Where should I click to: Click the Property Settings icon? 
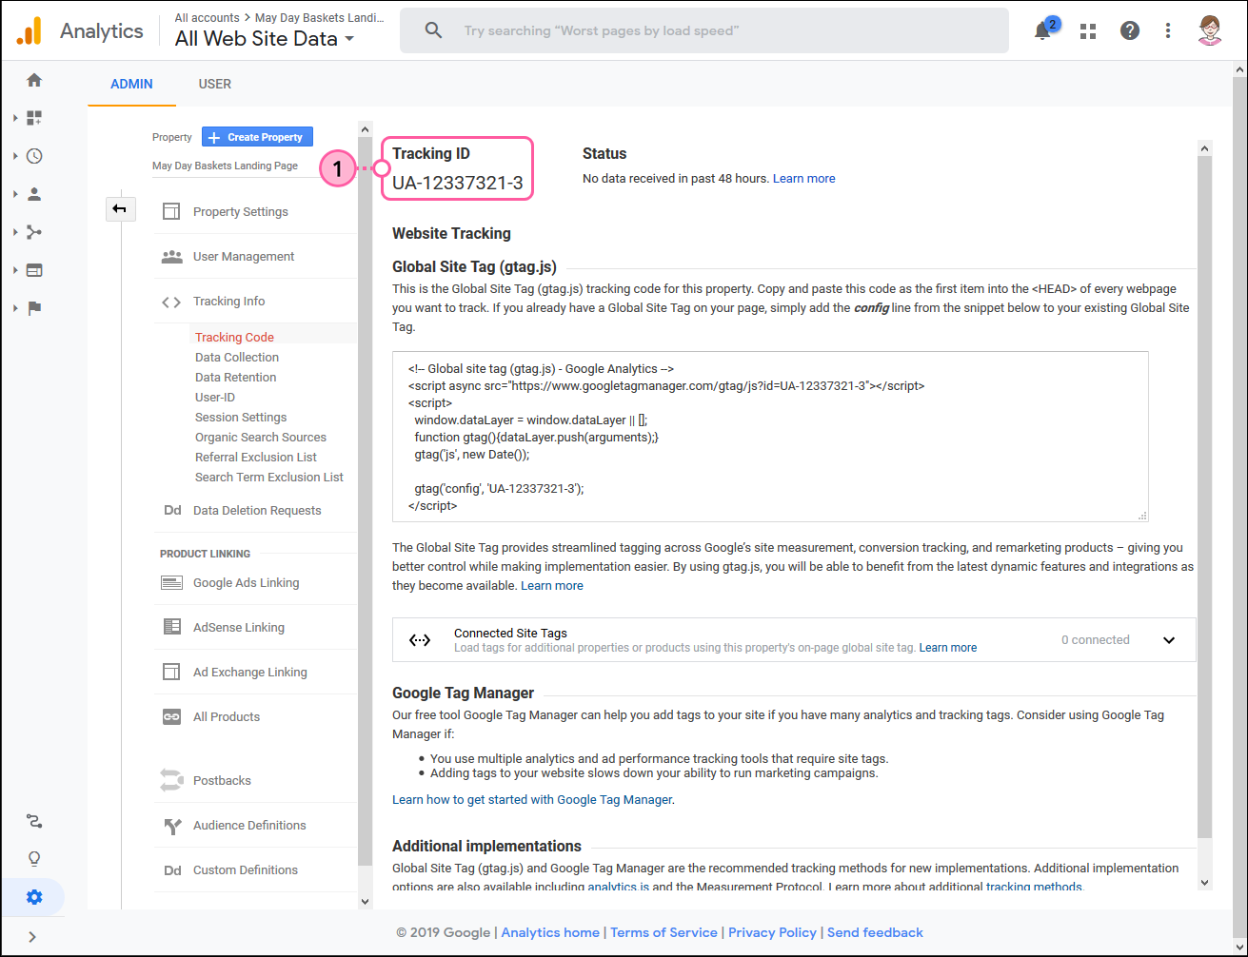tap(171, 211)
